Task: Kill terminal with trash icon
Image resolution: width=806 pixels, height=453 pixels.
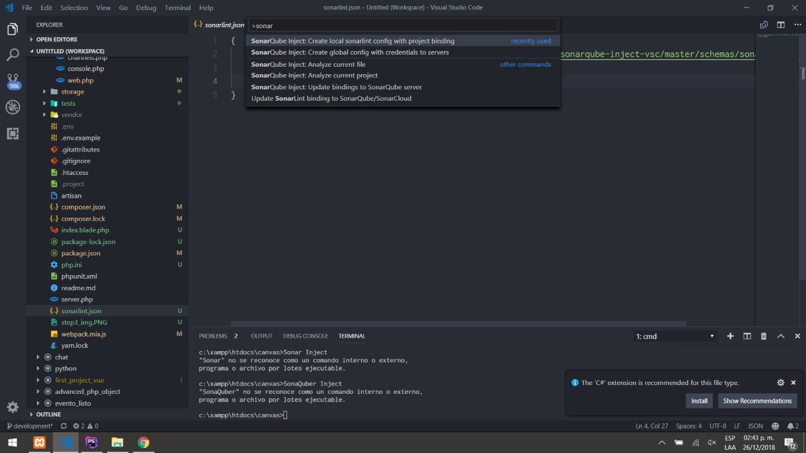Action: pyautogui.click(x=764, y=336)
